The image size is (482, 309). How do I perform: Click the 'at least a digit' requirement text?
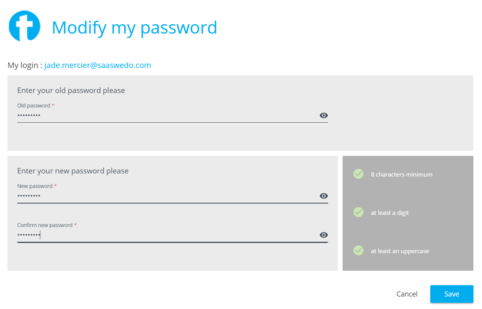click(x=390, y=213)
